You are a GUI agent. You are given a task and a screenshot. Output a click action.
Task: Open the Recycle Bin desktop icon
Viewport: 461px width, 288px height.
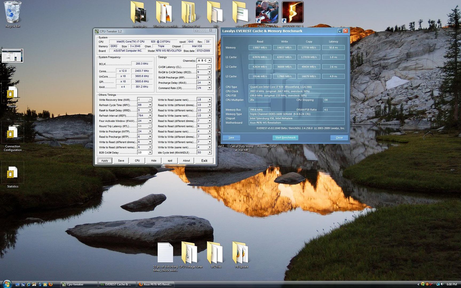coord(13,14)
